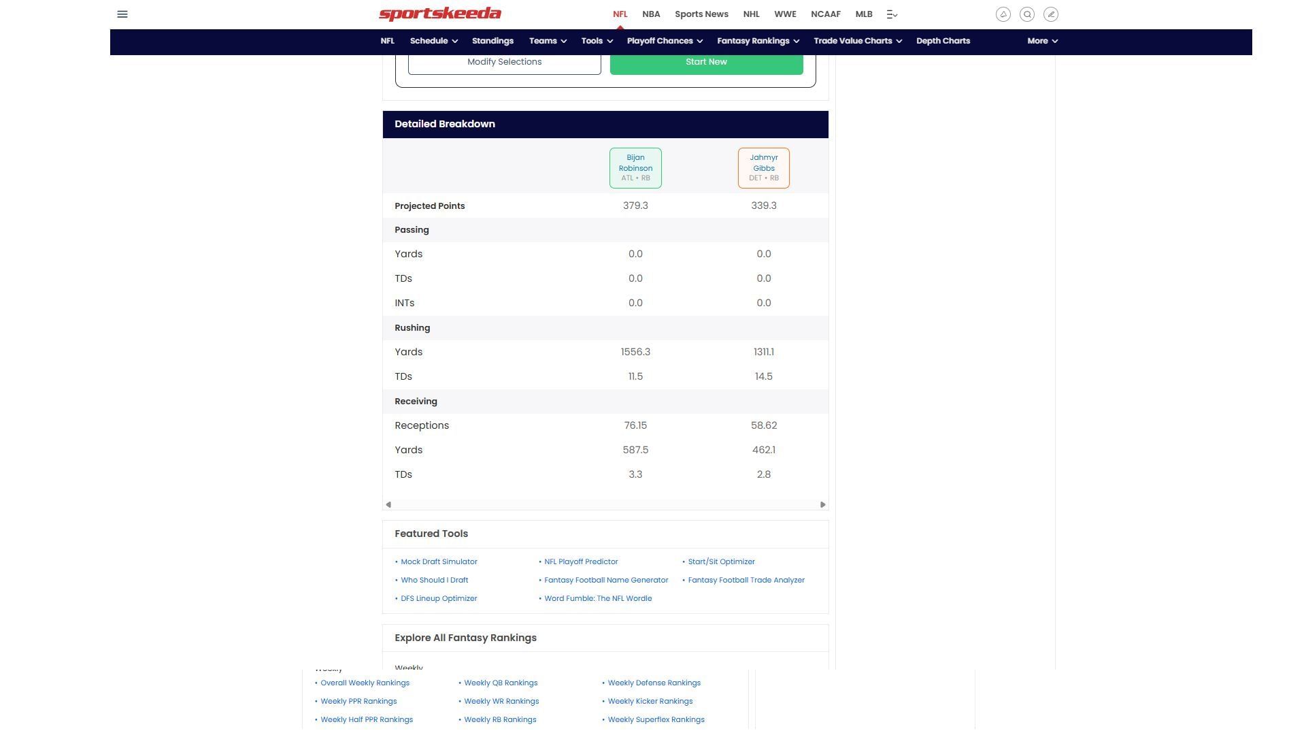Open Weekly WR Rankings link
Image resolution: width=1306 pixels, height=735 pixels.
tap(501, 702)
